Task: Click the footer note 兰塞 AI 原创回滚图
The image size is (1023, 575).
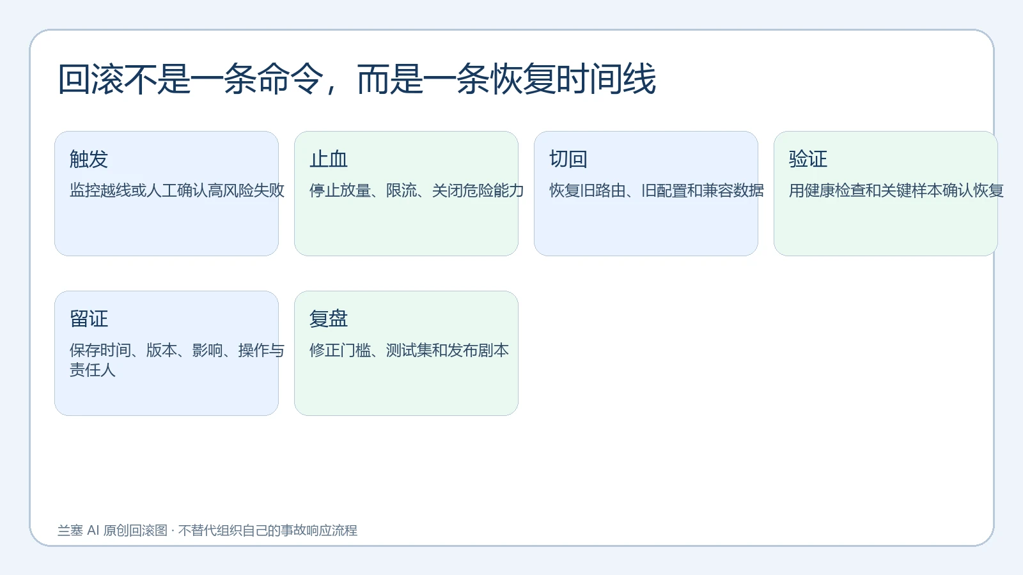Action: [x=113, y=530]
